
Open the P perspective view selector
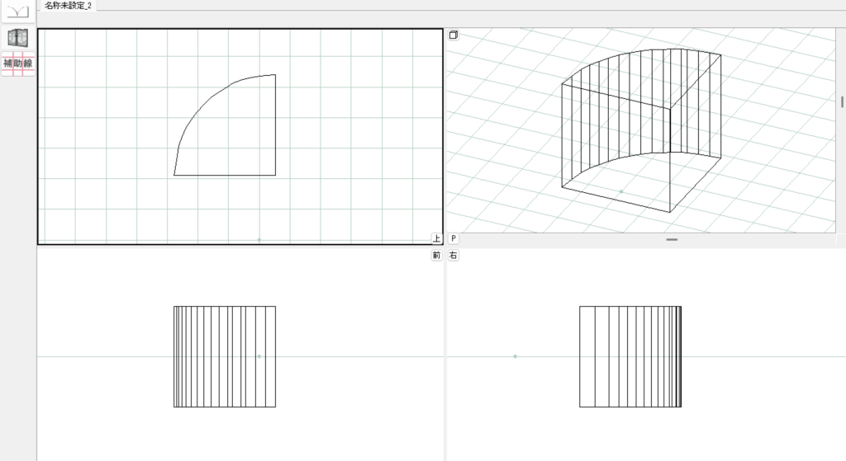(454, 238)
